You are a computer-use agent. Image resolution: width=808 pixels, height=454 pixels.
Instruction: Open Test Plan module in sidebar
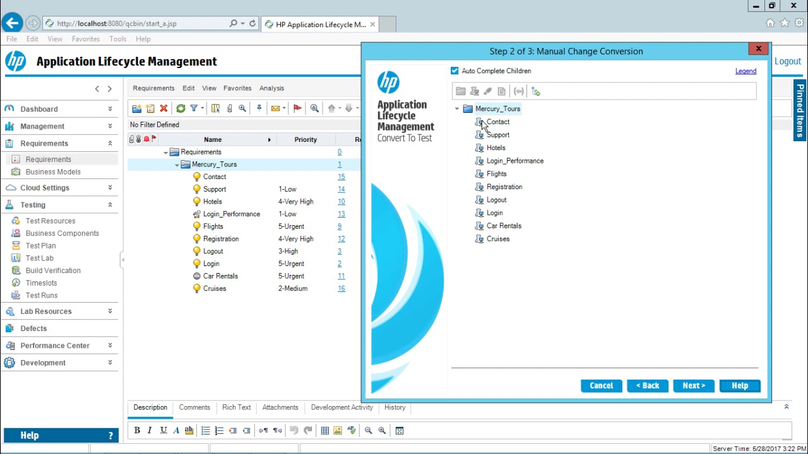coord(40,246)
